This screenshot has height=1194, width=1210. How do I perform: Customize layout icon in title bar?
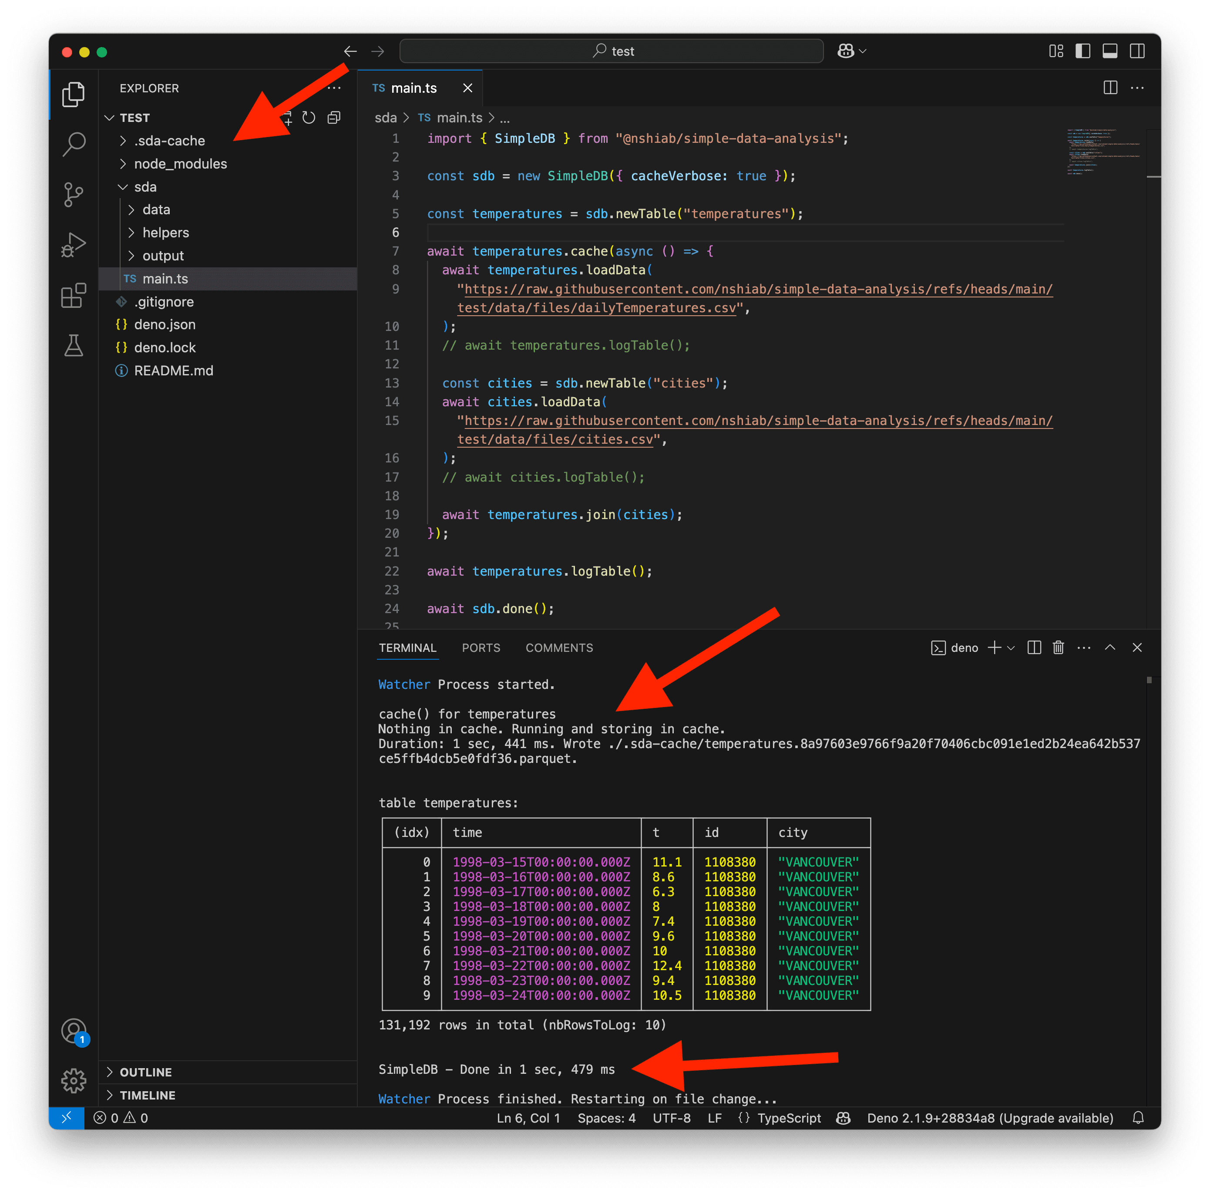tap(1056, 51)
